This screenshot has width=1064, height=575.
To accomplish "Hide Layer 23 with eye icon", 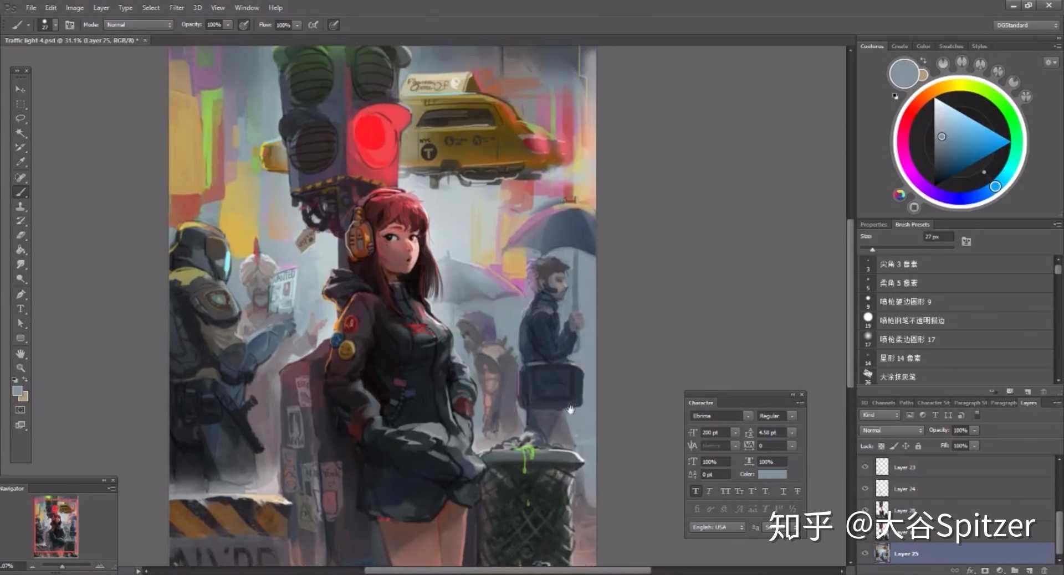I will pyautogui.click(x=865, y=467).
